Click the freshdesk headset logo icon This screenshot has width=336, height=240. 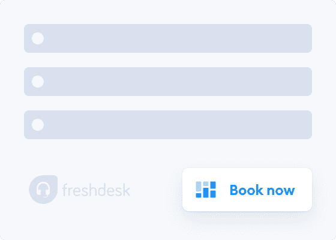point(43,190)
